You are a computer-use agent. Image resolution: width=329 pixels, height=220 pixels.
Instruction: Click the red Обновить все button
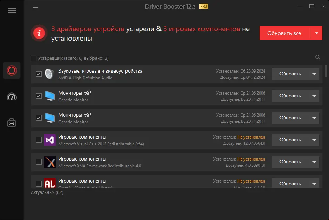tap(285, 33)
